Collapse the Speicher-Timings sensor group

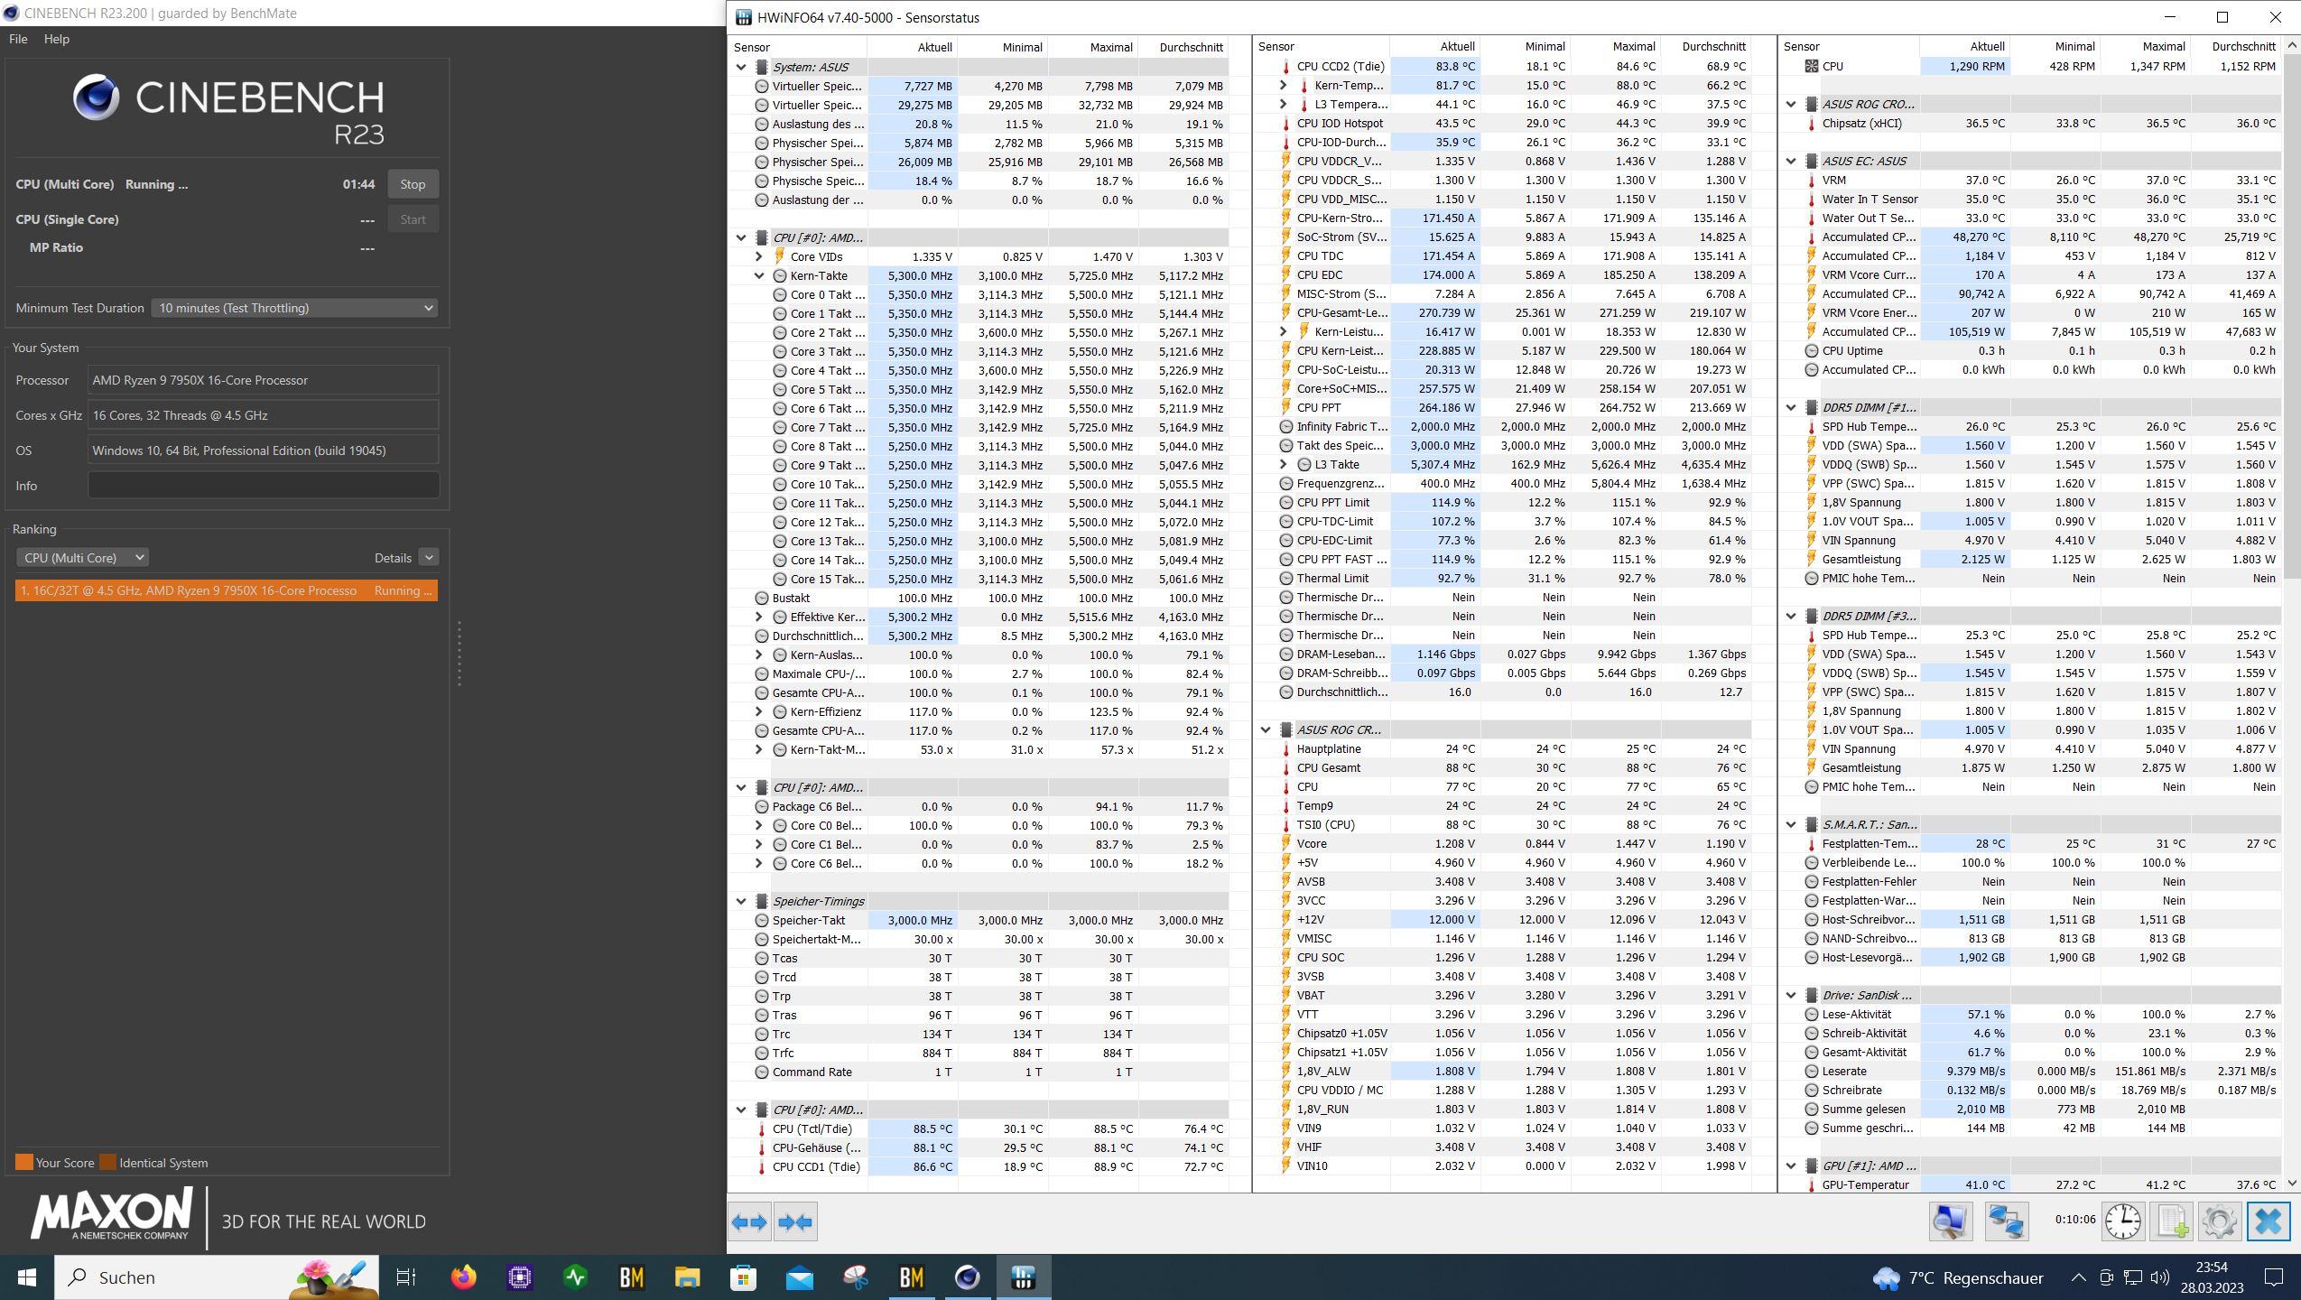(x=741, y=901)
